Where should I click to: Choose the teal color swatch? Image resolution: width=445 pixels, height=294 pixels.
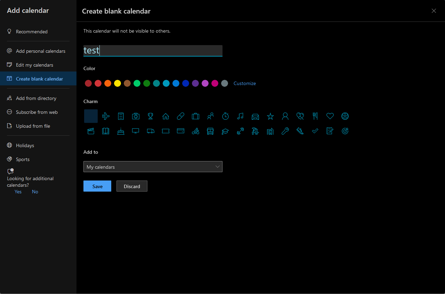click(156, 83)
